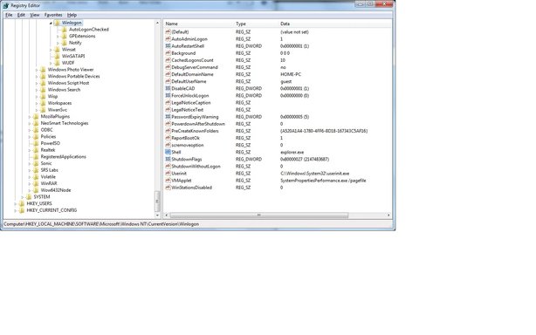Expand the Realtek key

click(x=30, y=150)
